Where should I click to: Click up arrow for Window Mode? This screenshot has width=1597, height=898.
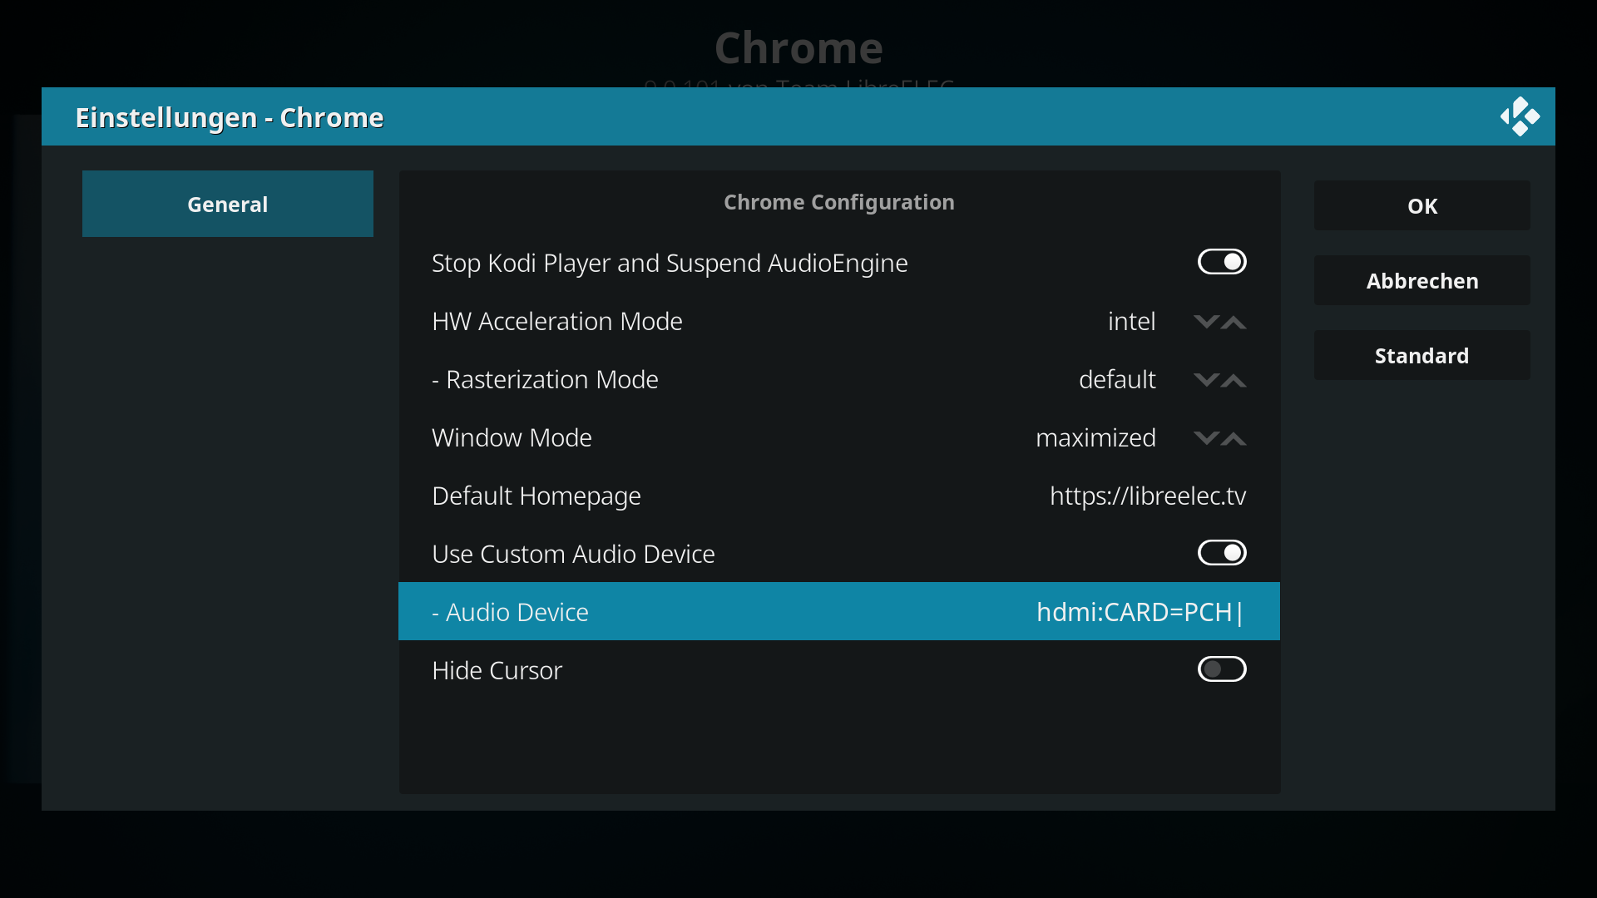coord(1234,438)
